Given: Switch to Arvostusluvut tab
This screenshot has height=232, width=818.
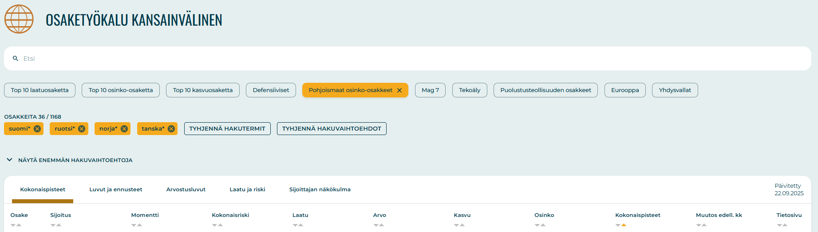Looking at the screenshot, I should (x=186, y=189).
